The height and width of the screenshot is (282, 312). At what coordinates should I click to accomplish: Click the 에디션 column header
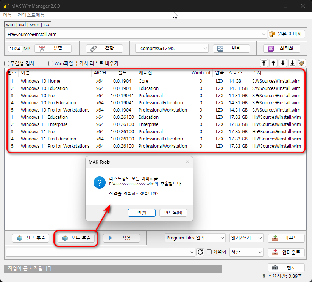162,72
